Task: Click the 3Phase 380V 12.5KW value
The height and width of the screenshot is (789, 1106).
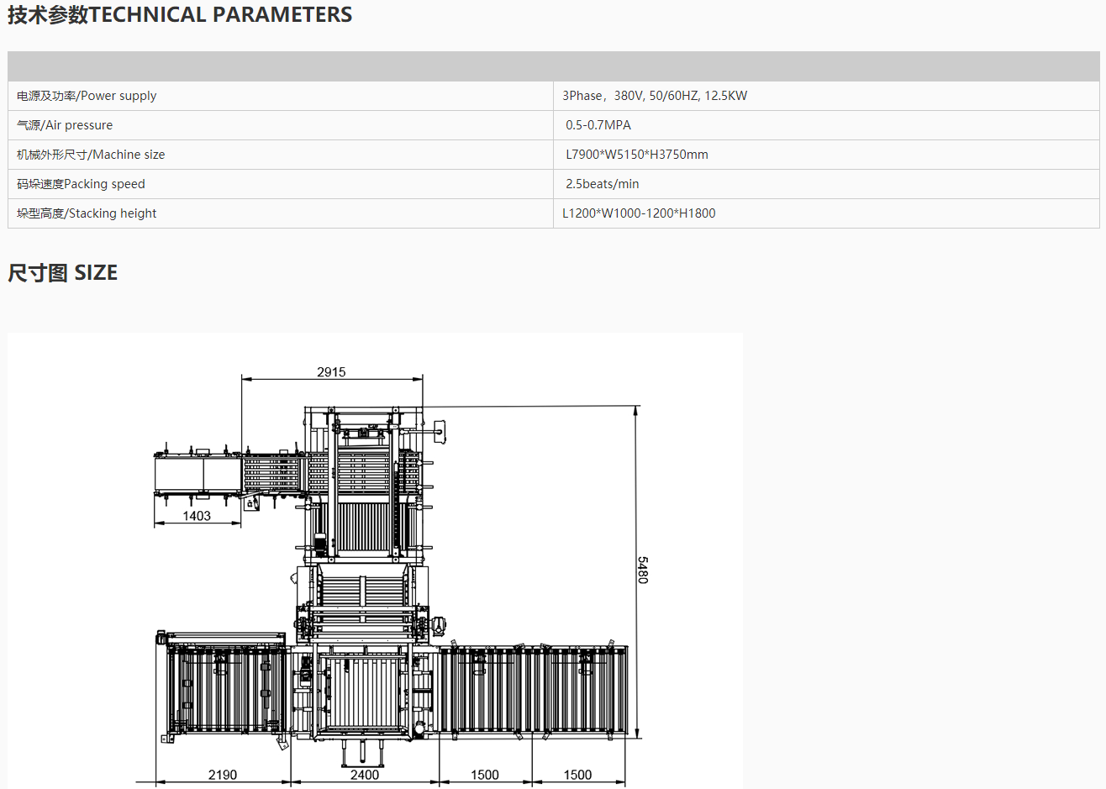Action: (655, 96)
